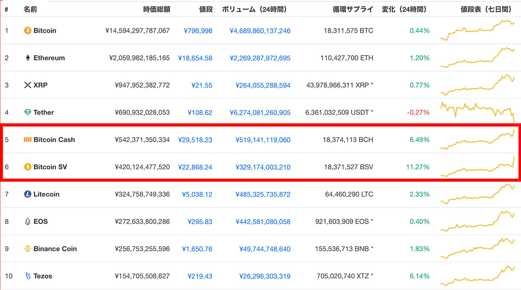Image resolution: width=521 pixels, height=290 pixels.
Task: Open the Litecoin name link
Action: click(x=46, y=194)
